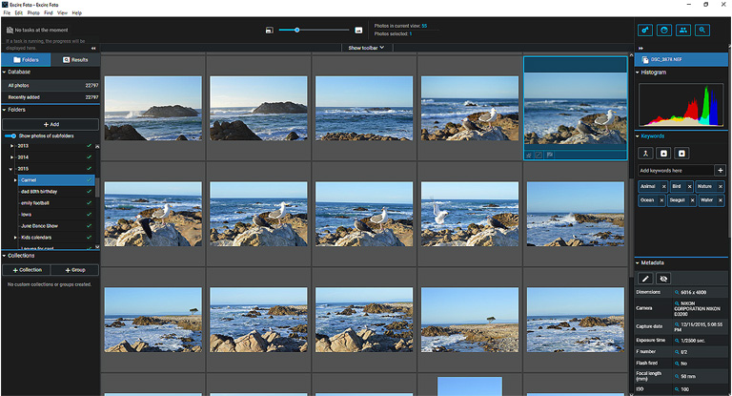Remove the Animal keyword tag
Image resolution: width=732 pixels, height=396 pixels.
pos(663,186)
